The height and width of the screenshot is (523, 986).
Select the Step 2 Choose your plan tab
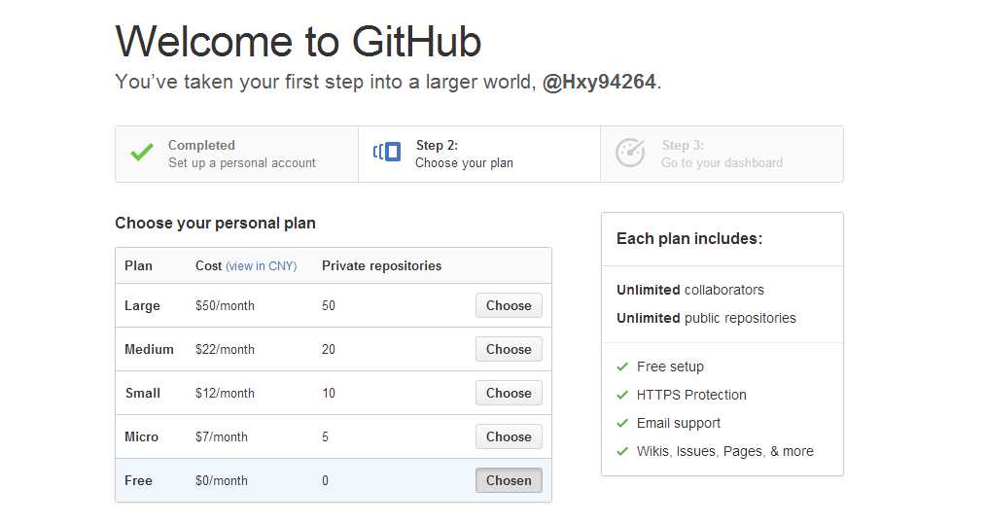(x=479, y=154)
